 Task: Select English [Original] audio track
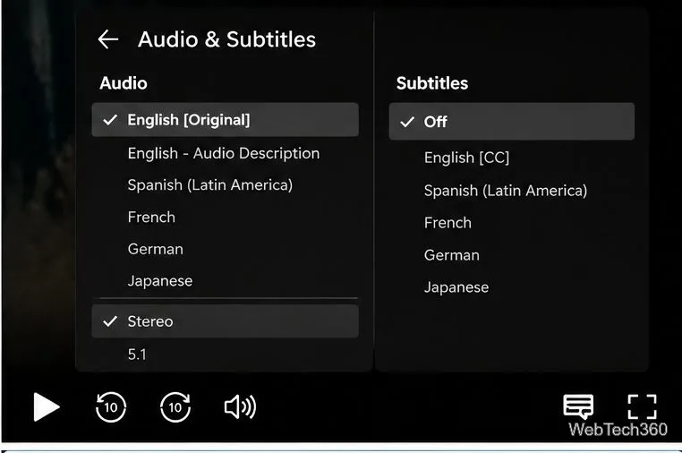(226, 120)
